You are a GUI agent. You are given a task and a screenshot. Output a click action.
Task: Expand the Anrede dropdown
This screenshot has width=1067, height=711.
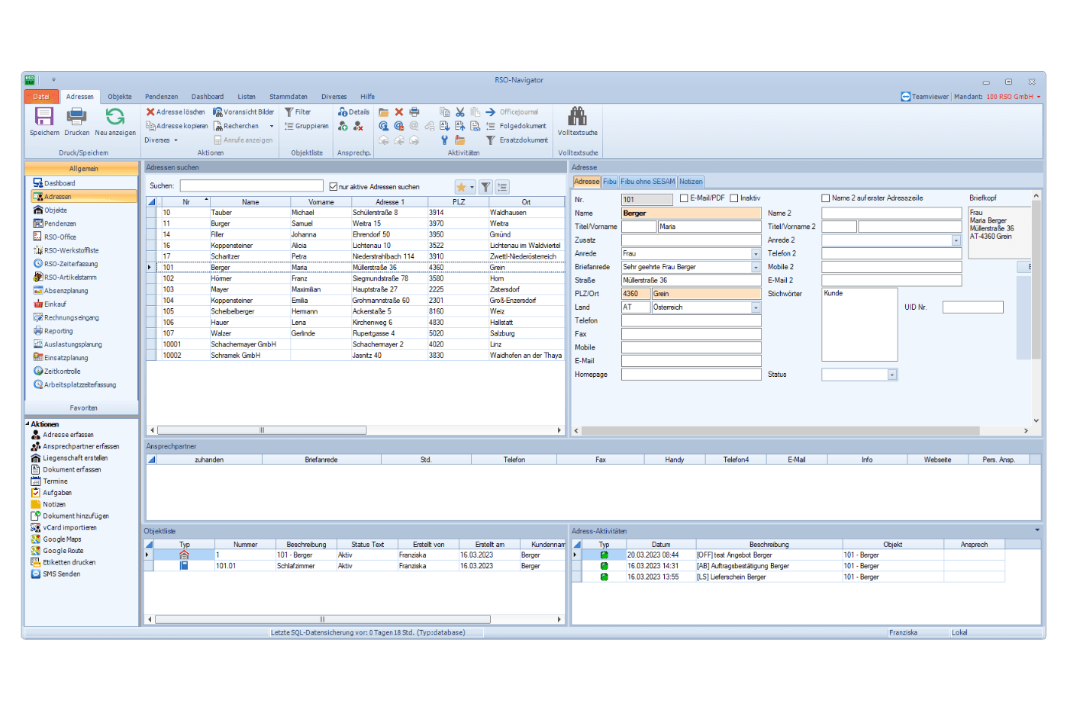click(756, 254)
